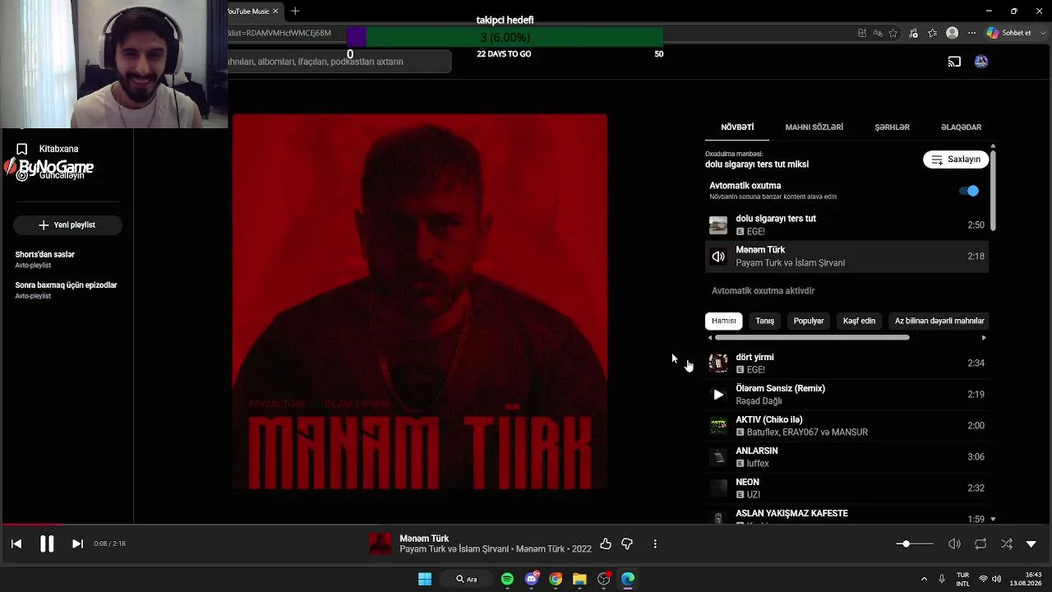Image resolution: width=1052 pixels, height=592 pixels.
Task: Select the Kəşf edin filter chip
Action: coord(859,321)
